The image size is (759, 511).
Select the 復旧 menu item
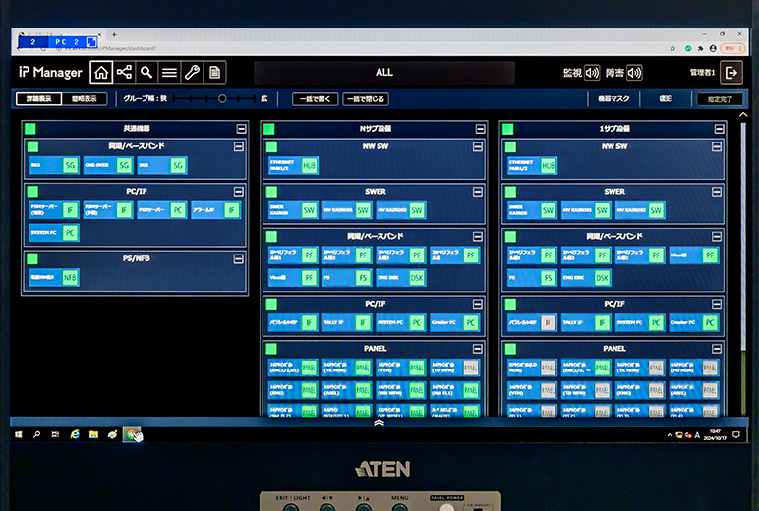(x=666, y=99)
